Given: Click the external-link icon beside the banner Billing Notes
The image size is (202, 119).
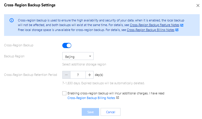Looking at the screenshot, I should pyautogui.click(x=177, y=30).
